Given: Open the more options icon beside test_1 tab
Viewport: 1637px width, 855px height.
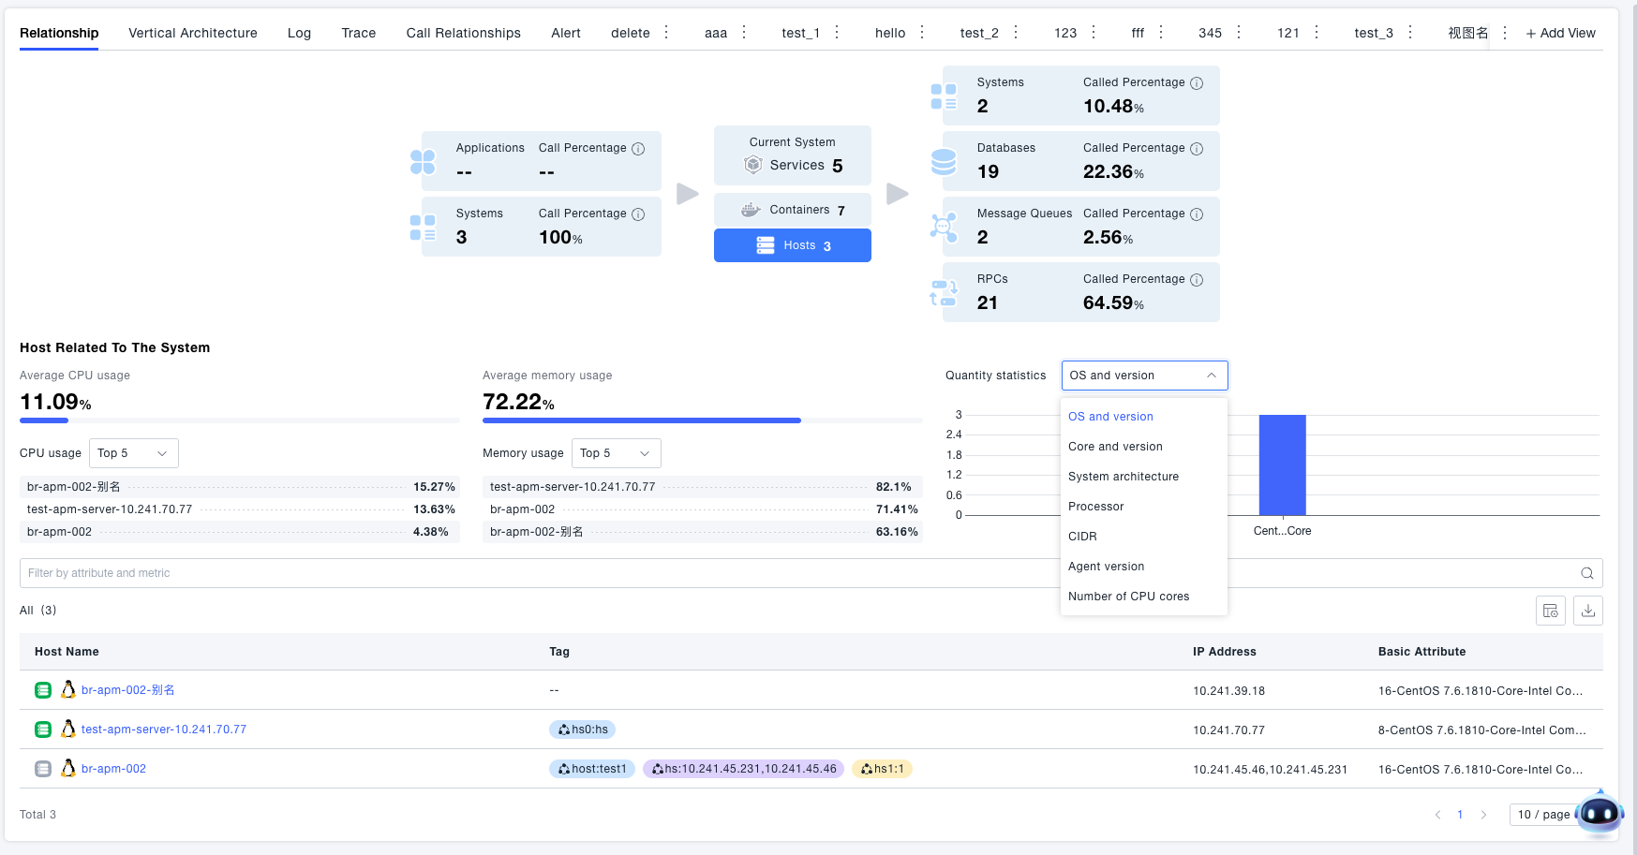Looking at the screenshot, I should point(837,33).
